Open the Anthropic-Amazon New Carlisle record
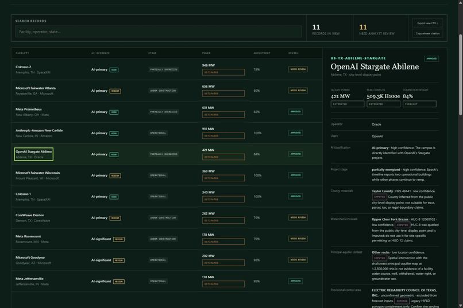Viewport: 463px width, 308px height. [x=167, y=133]
